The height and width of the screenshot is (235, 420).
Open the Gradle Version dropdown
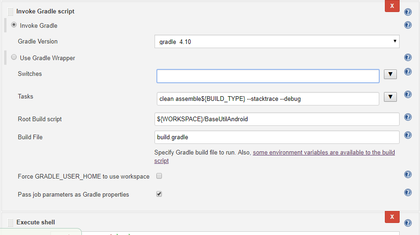277,42
